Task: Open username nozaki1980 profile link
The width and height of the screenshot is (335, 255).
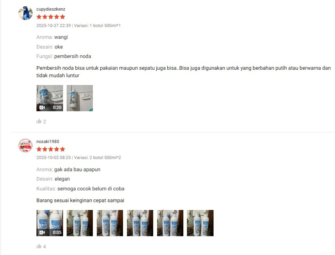Action: point(48,141)
